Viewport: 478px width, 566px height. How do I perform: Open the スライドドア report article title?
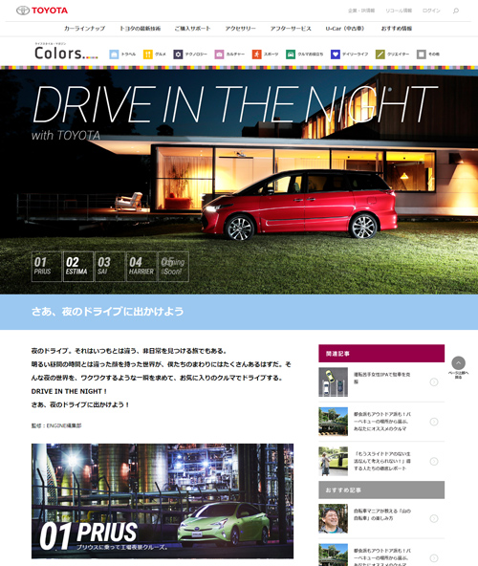(382, 462)
